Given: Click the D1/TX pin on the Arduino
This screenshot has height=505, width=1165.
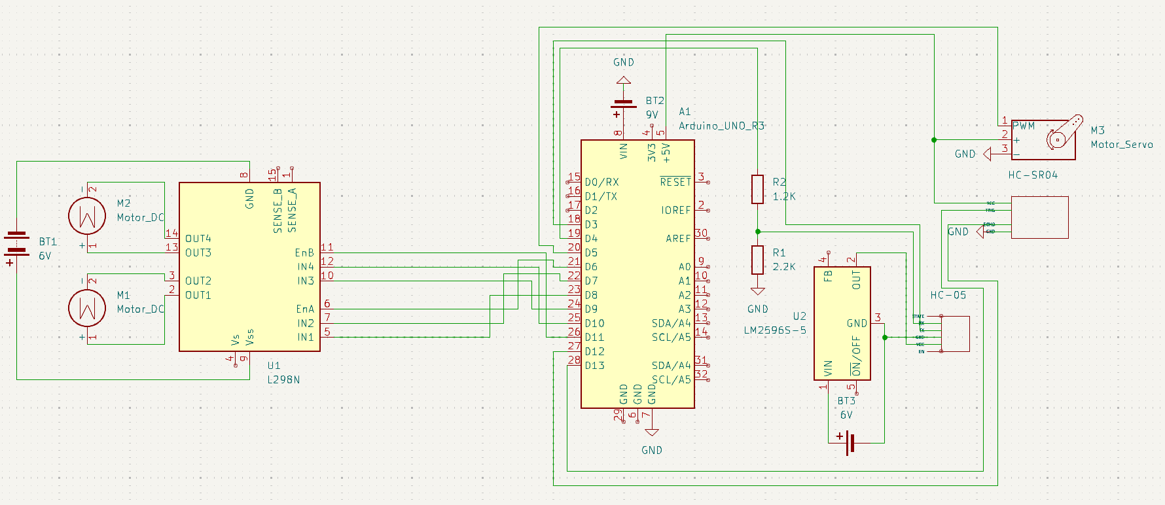Looking at the screenshot, I should pyautogui.click(x=601, y=196).
